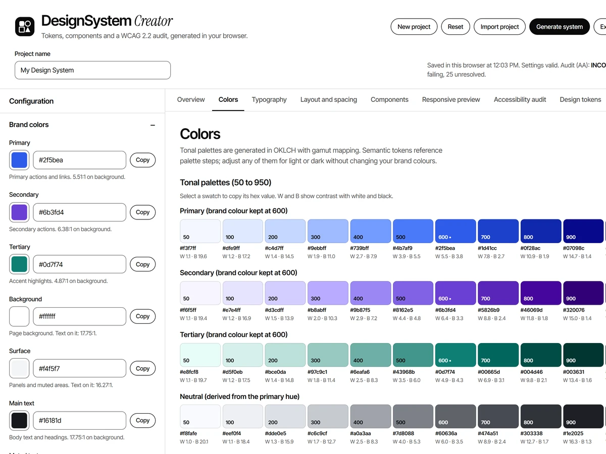The image size is (606, 454).
Task: Select Neutral palette swatch 900
Action: 583,417
